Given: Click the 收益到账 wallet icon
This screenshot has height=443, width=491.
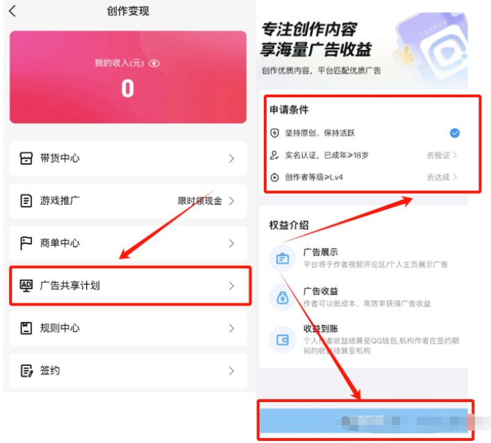Looking at the screenshot, I should point(283,340).
